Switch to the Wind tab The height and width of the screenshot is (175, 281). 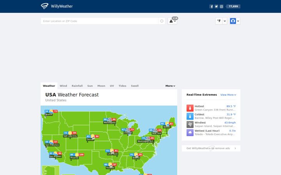(x=63, y=86)
